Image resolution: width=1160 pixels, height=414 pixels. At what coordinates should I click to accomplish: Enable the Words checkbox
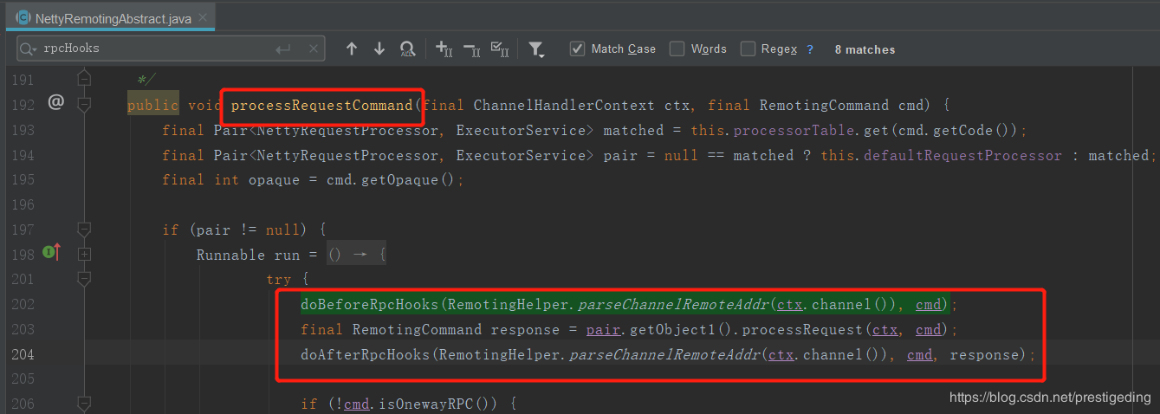pos(677,49)
